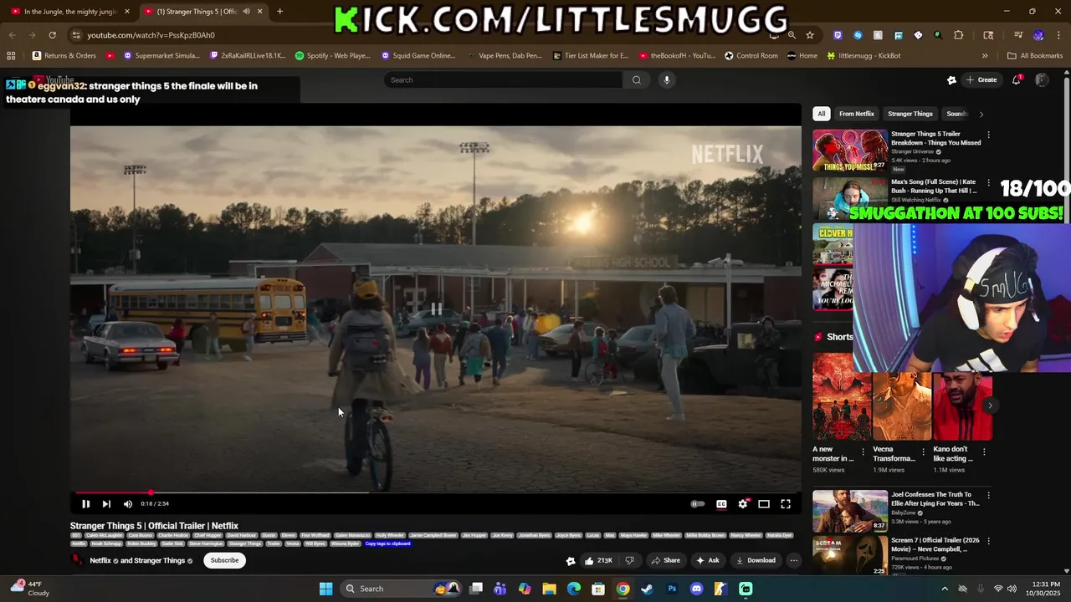Image resolution: width=1071 pixels, height=602 pixels.
Task: Mute the Stranger Things browser tab audio
Action: tap(246, 12)
